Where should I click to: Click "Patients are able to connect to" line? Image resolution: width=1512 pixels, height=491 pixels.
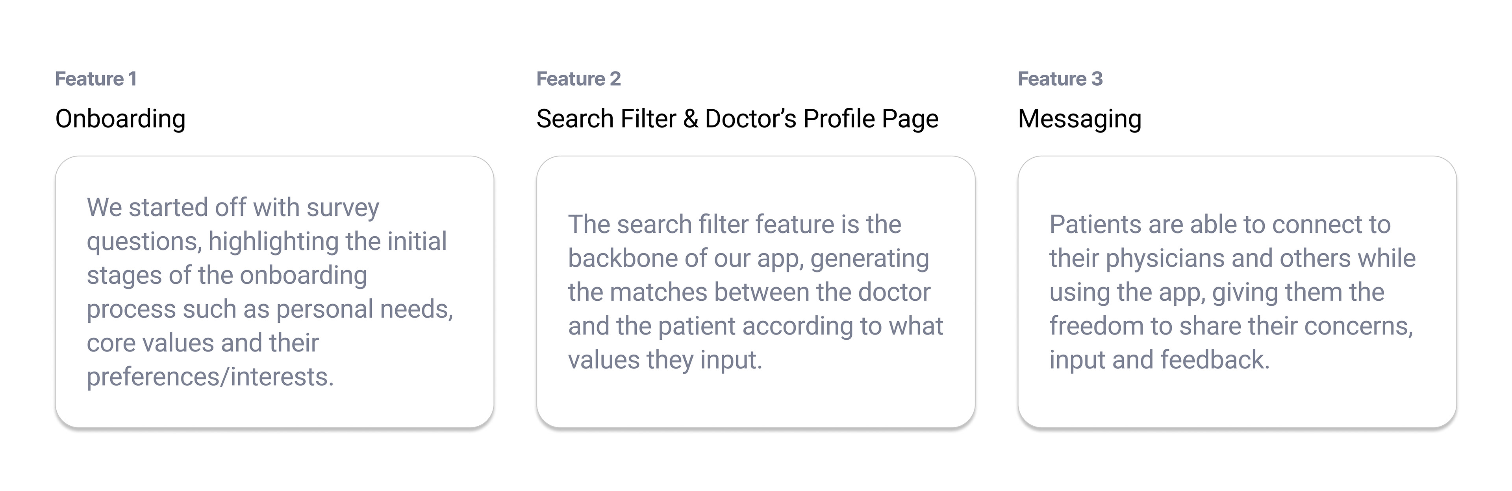(1220, 224)
